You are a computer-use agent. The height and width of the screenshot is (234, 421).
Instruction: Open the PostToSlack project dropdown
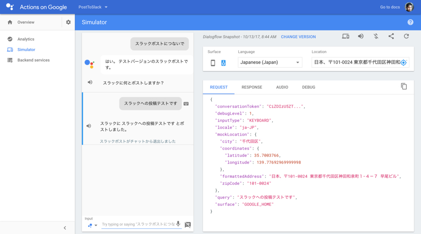pos(93,7)
